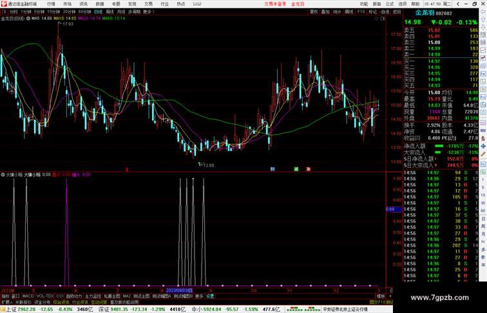Viewport: 487px width, 313px height.
Task: Click the left arrow sidebar icon
Action: coord(483,12)
